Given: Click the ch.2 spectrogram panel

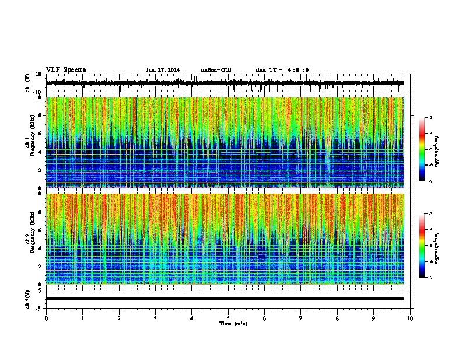Looking at the screenshot, I should tap(225, 239).
